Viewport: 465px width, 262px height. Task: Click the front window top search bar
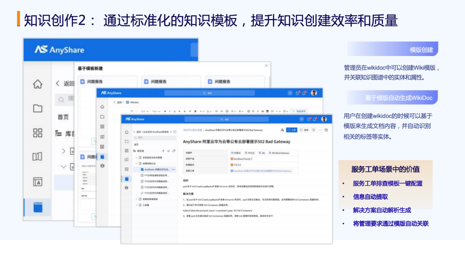(226, 119)
